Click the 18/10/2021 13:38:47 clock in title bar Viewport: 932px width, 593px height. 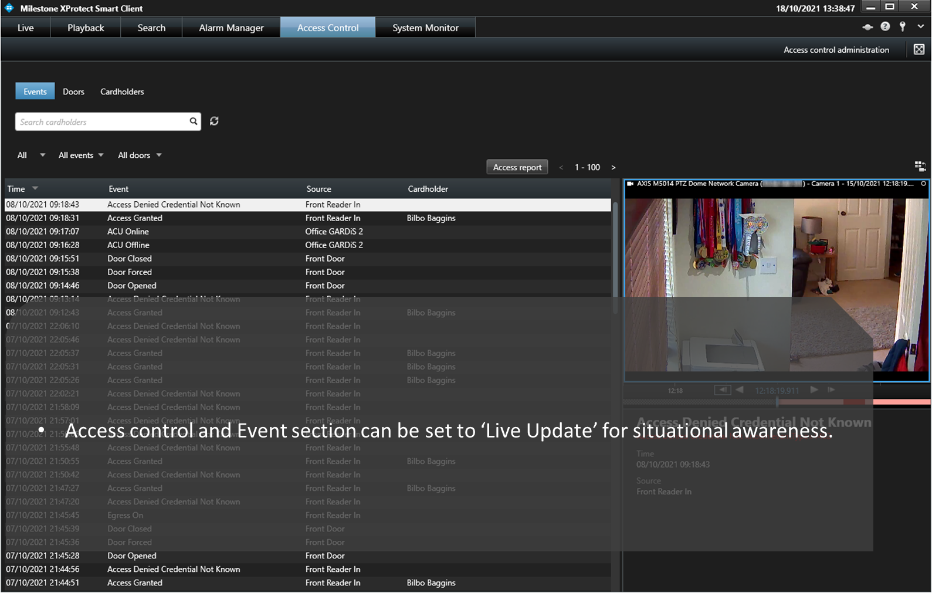[x=815, y=8]
